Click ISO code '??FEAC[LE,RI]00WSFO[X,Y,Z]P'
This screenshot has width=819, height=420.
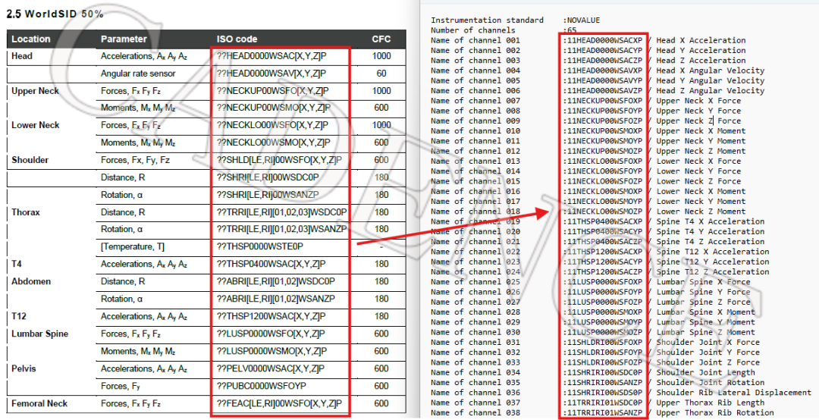(279, 403)
